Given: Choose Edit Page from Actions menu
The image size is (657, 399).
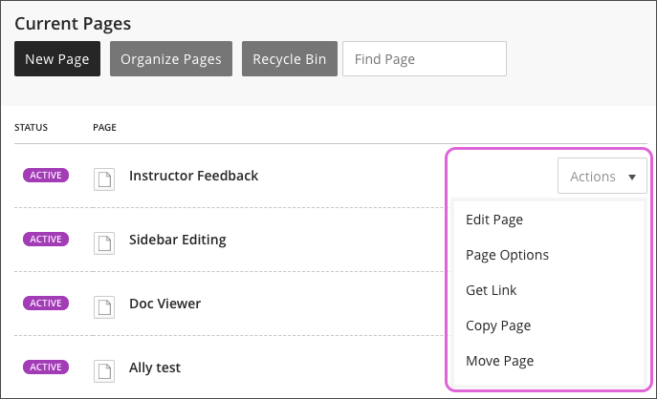Looking at the screenshot, I should 494,220.
